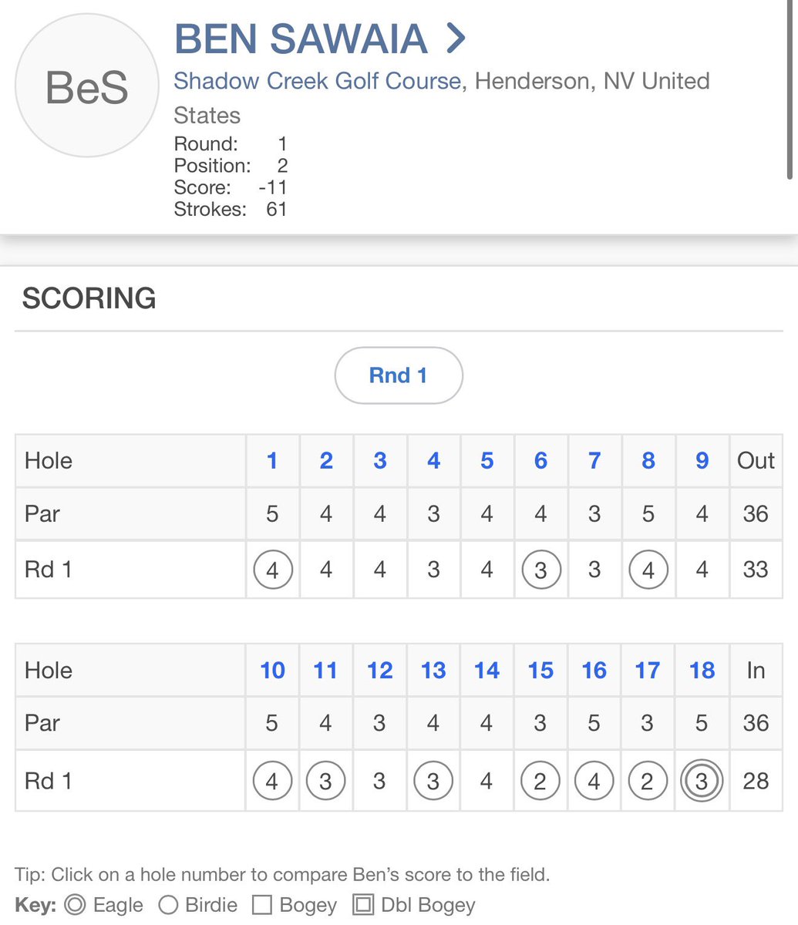Click hole number 10 in back nine

click(x=272, y=671)
